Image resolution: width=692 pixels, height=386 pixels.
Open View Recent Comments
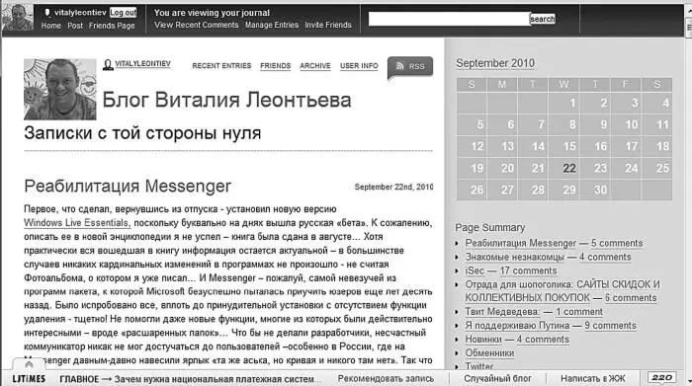(197, 25)
